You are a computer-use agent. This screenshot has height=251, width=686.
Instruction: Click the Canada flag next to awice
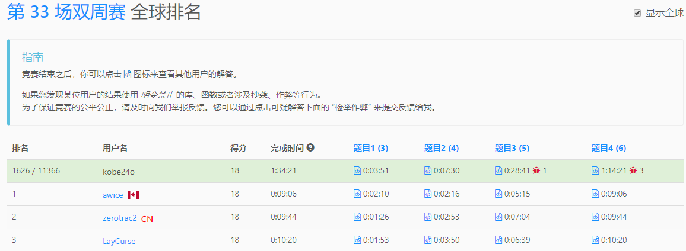133,195
